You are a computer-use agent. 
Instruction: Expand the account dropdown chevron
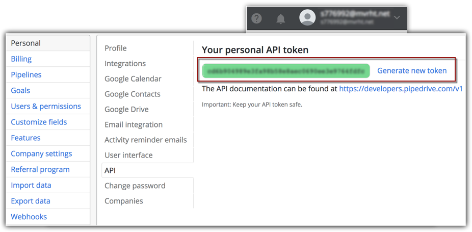click(x=397, y=18)
